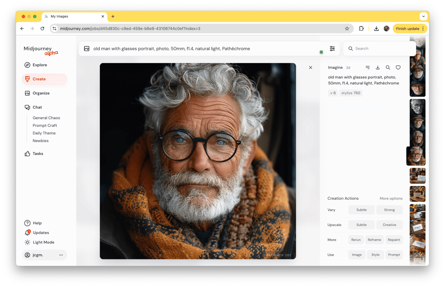Click the Midjourney alpha logo
The image size is (445, 287).
click(x=41, y=50)
